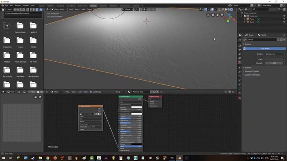Adjust the World Strength slider
The height and width of the screenshot is (161, 287).
pos(274,63)
